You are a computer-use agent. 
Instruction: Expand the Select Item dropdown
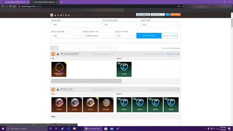(76, 24)
